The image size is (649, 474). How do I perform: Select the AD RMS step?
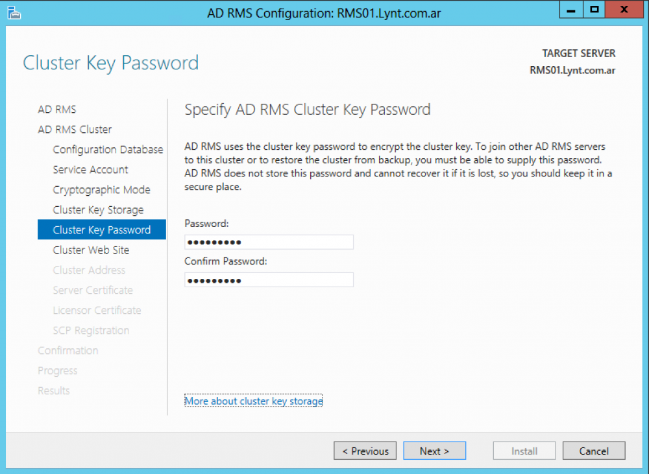click(x=57, y=109)
